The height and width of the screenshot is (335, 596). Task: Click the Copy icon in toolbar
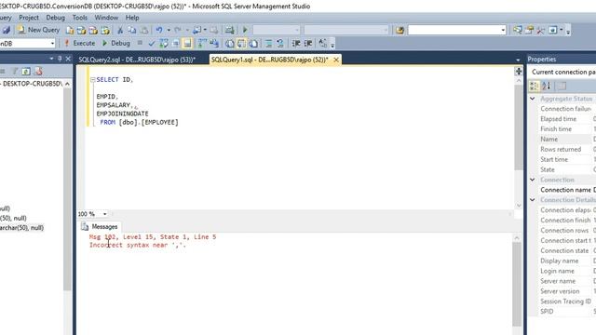point(132,30)
